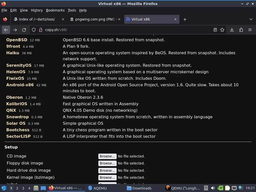The image size is (256, 192).
Task: Open the Edit menu
Action: tap(13, 10)
